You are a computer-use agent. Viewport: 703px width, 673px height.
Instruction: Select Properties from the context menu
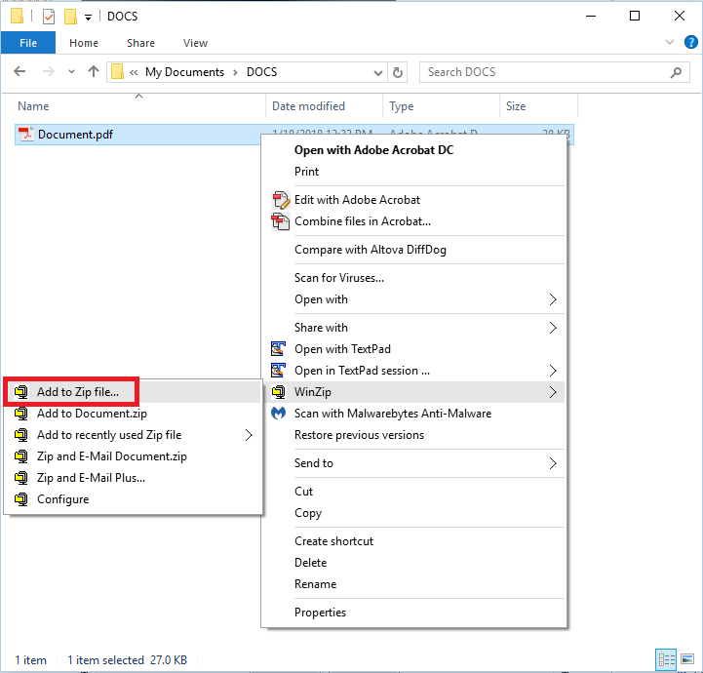[x=320, y=613]
